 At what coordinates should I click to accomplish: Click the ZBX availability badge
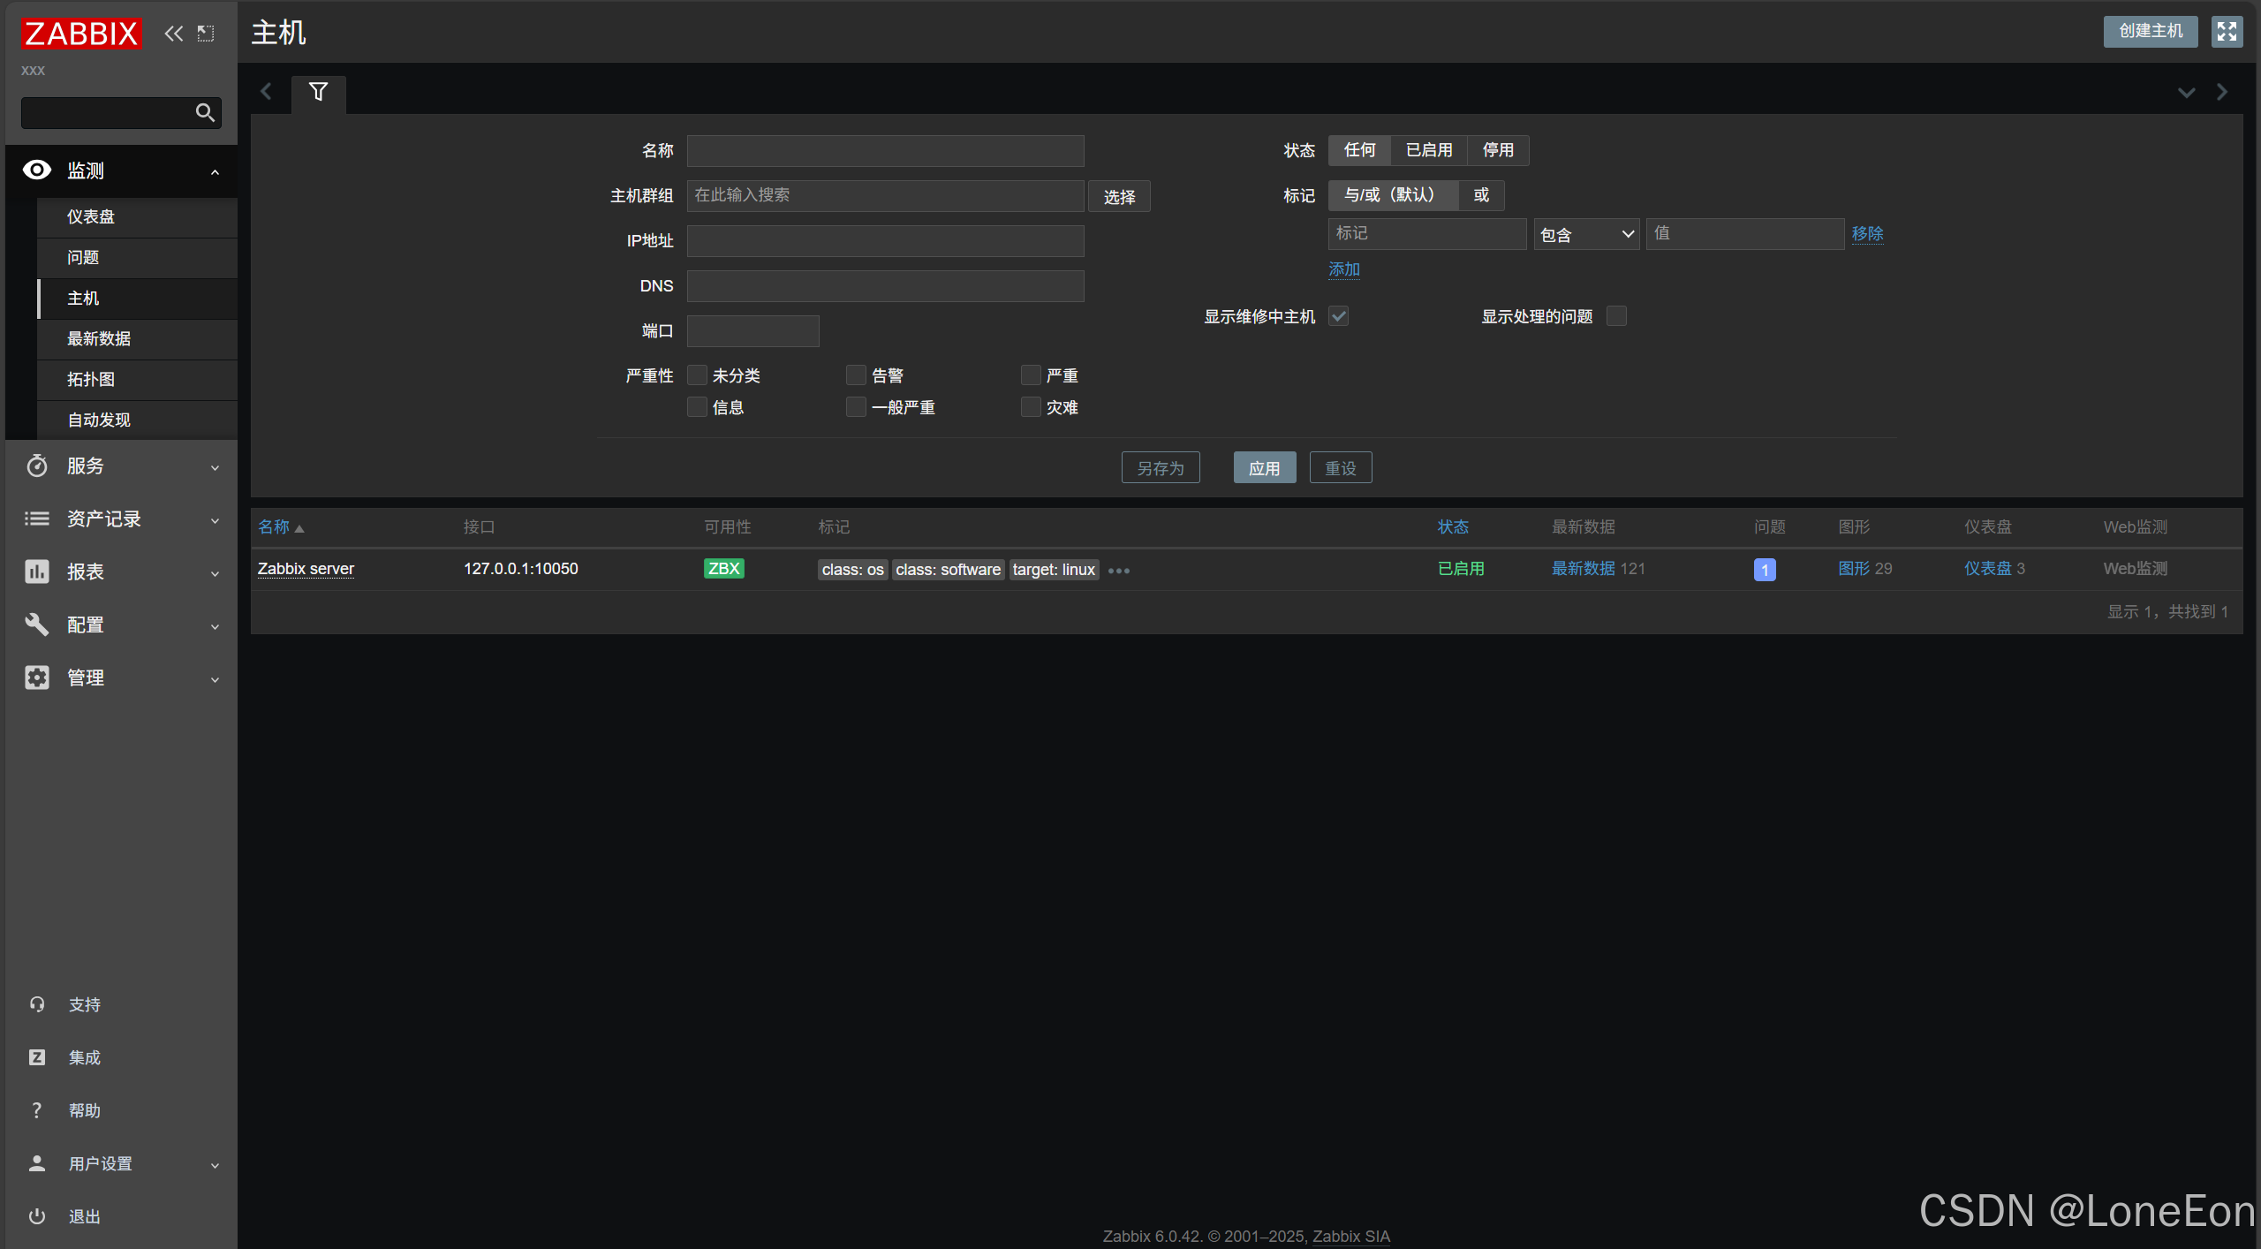(x=723, y=569)
